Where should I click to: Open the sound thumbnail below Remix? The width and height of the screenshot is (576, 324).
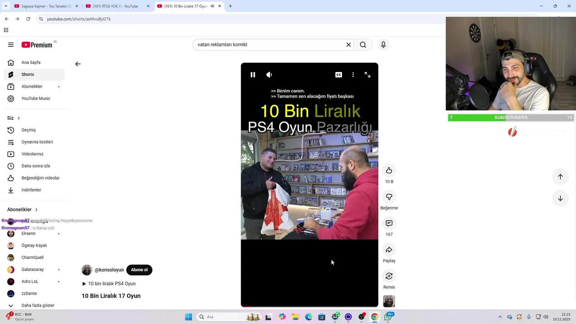(389, 301)
